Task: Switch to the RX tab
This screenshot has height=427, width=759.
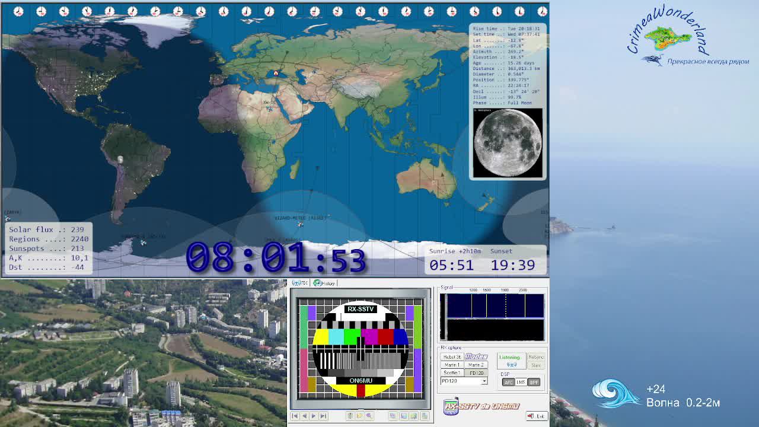Action: [x=300, y=283]
